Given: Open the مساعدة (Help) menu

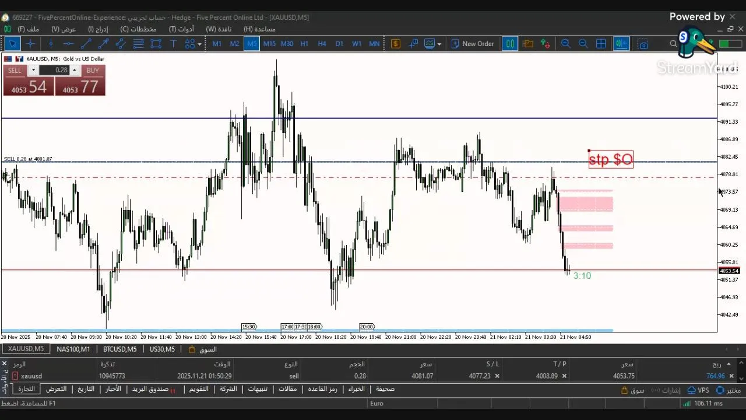Looking at the screenshot, I should tap(259, 29).
